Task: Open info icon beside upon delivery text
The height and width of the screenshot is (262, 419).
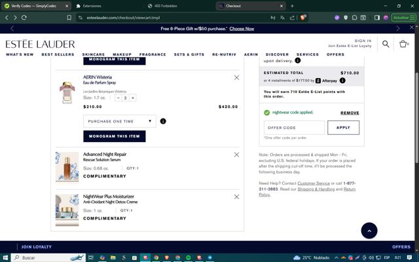Action: tap(297, 61)
